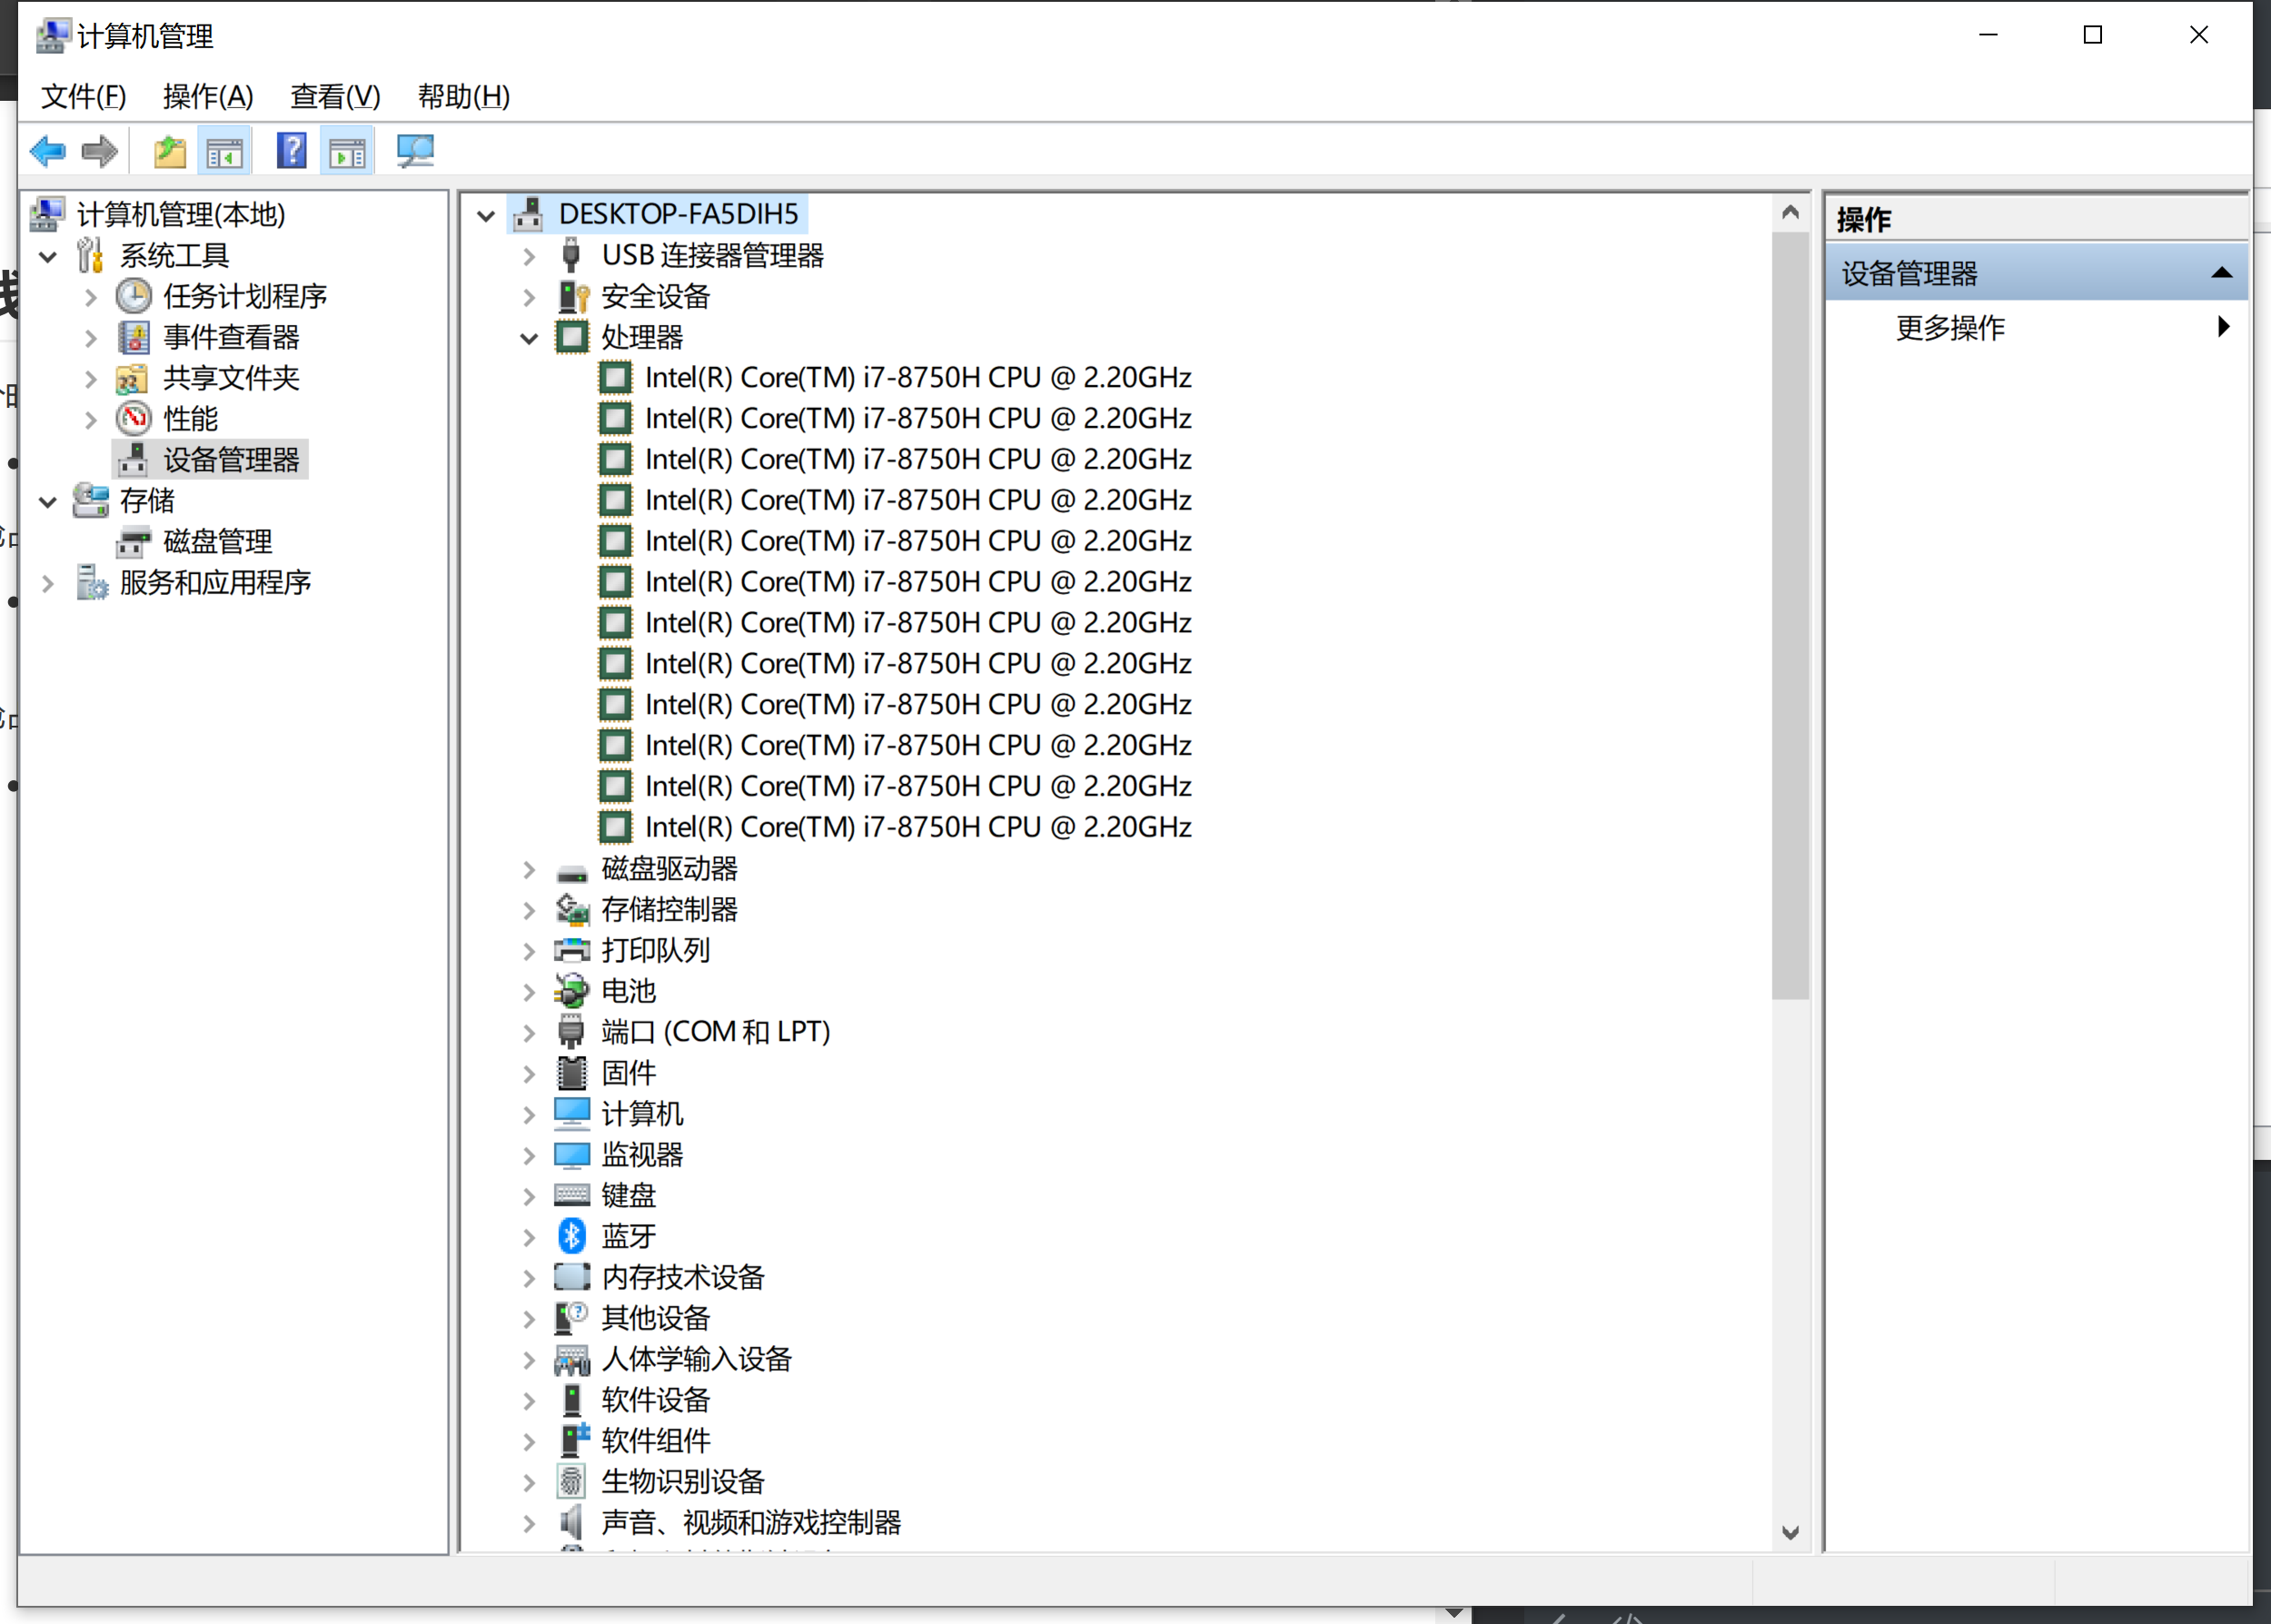Click the blue Back arrow toolbar icon

point(47,152)
